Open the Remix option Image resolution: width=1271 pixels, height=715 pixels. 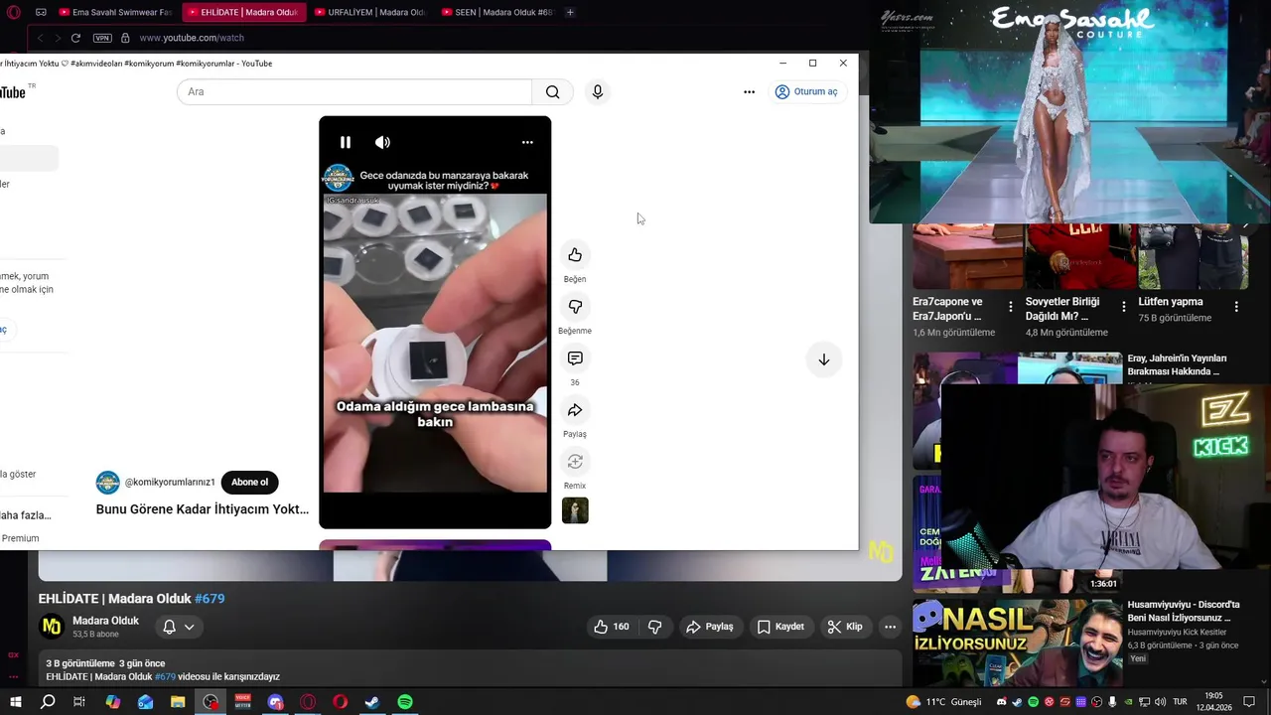click(575, 462)
